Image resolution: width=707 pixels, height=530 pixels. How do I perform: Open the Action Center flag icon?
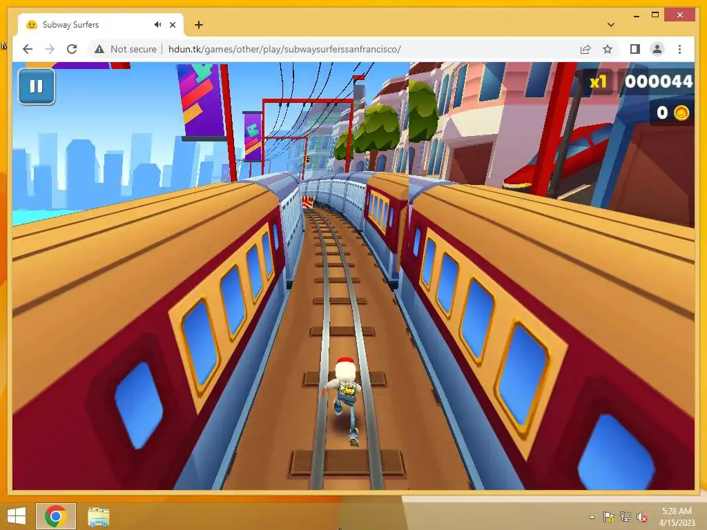pyautogui.click(x=609, y=517)
